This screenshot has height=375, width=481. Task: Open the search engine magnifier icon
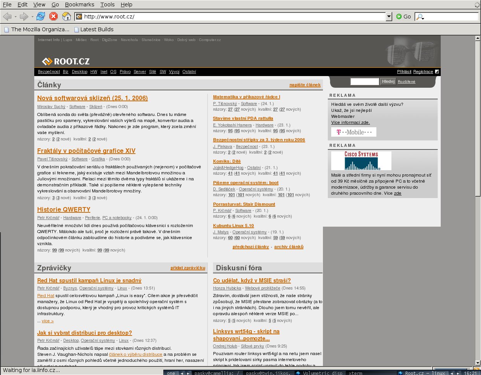pyautogui.click(x=420, y=17)
